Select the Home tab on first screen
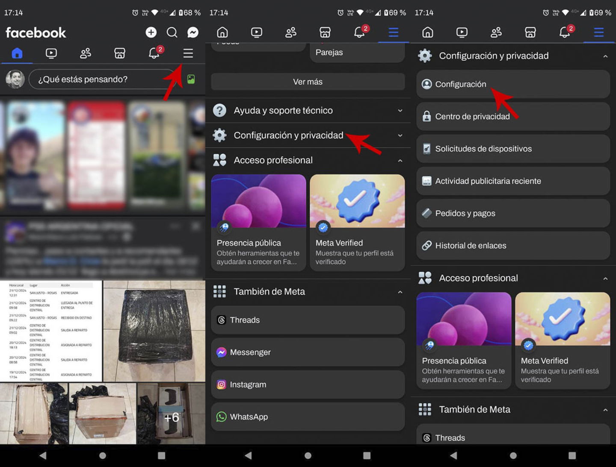The image size is (616, 467). pos(17,53)
